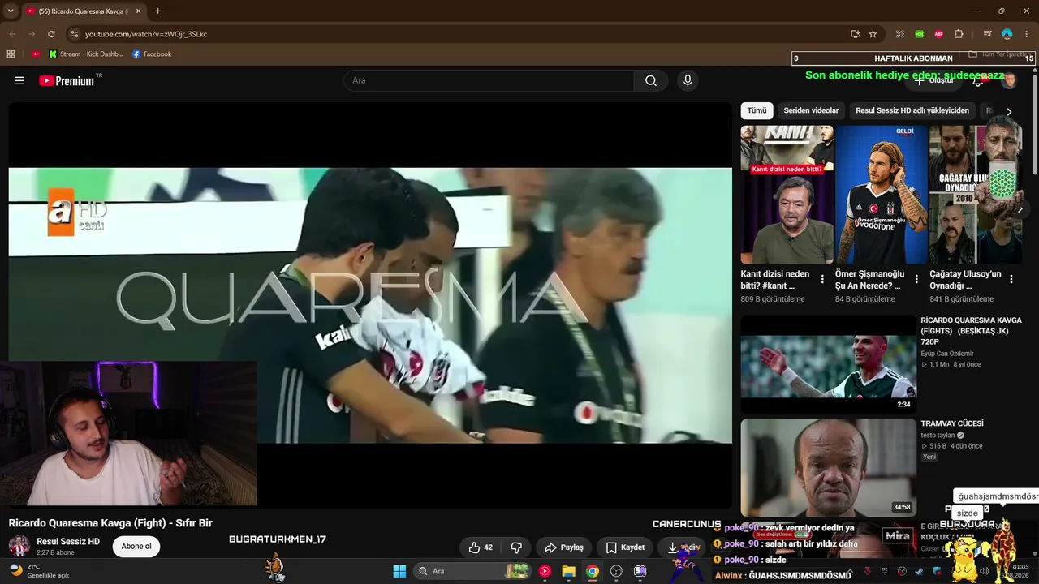Click 'RİCARDO QUARESMA KAVGA (FIGHTS)' title link
Screen dimensions: 1039x584
[x=971, y=331]
